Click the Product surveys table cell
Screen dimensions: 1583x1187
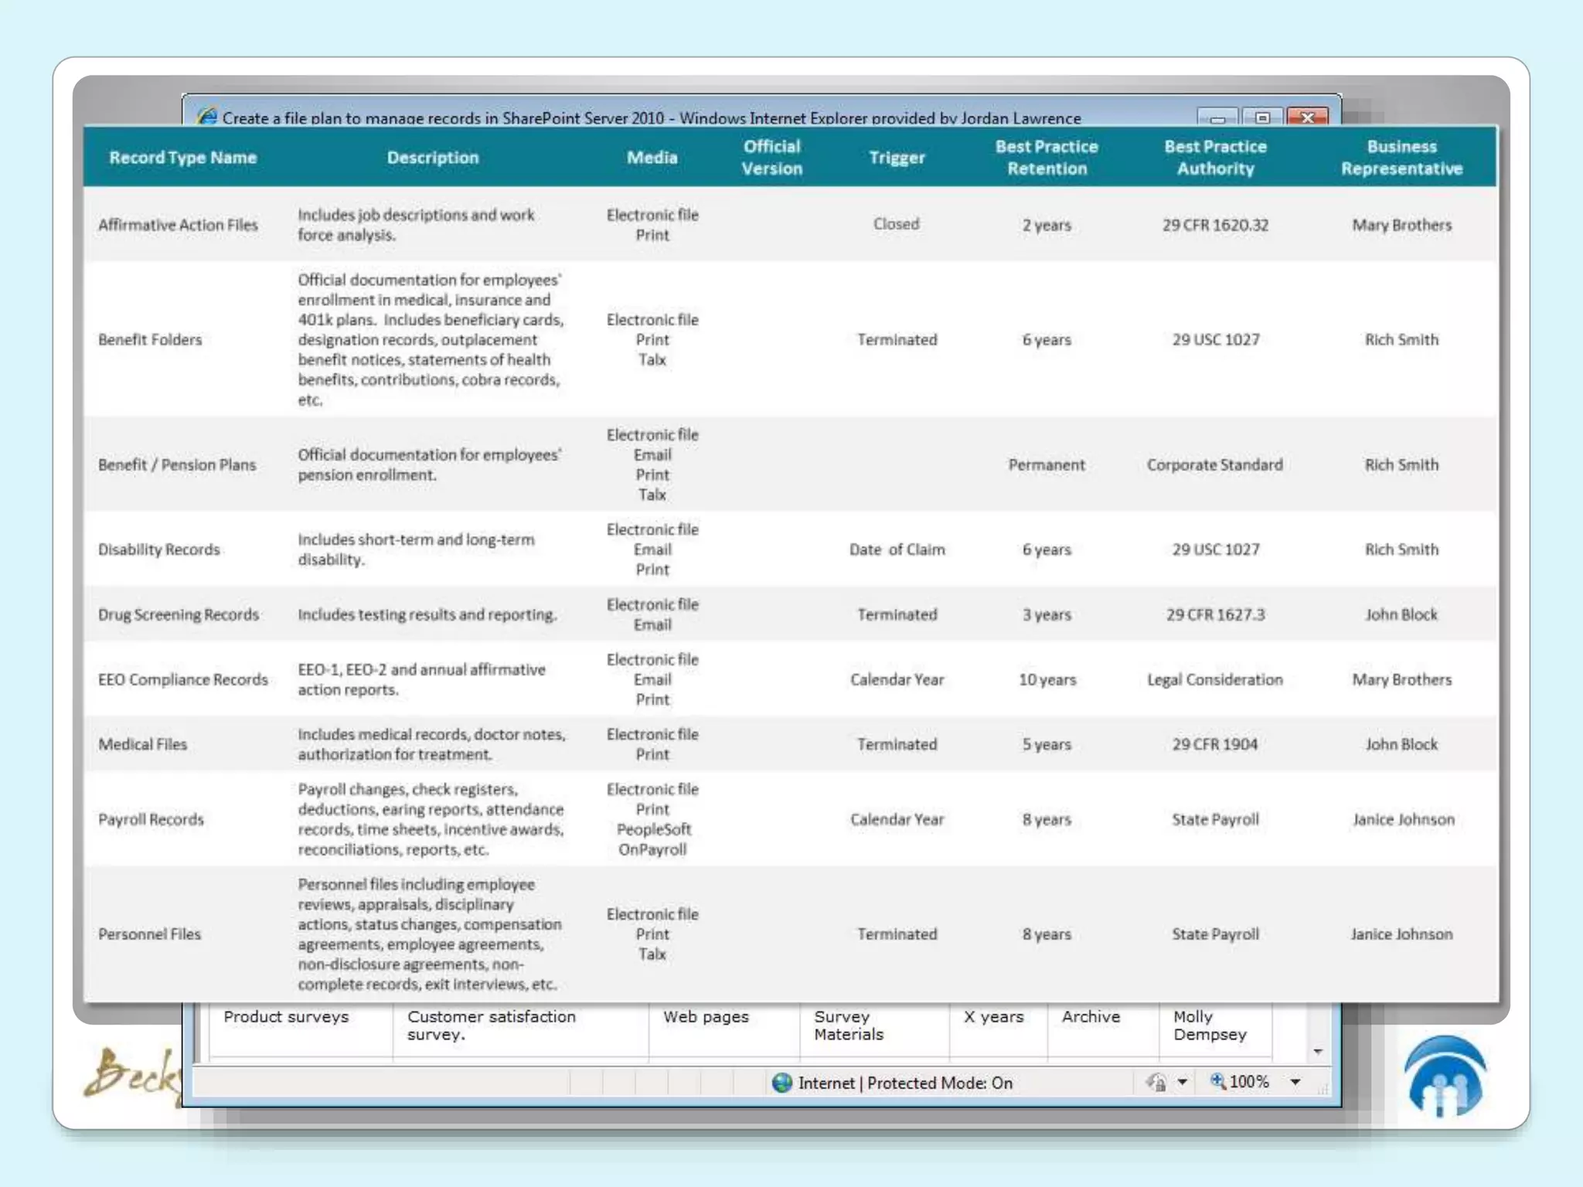click(x=286, y=1017)
